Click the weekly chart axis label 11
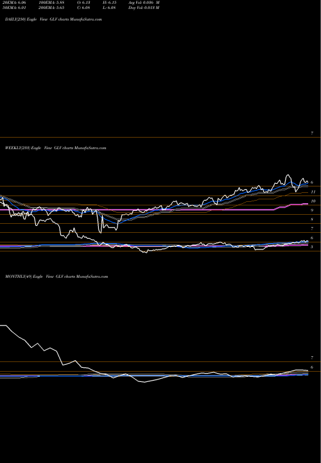 tap(313, 192)
